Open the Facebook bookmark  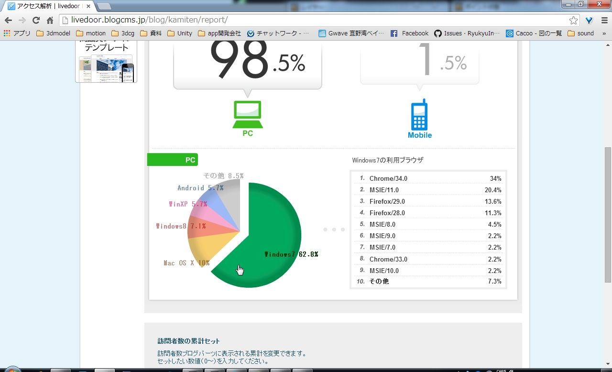[x=410, y=33]
